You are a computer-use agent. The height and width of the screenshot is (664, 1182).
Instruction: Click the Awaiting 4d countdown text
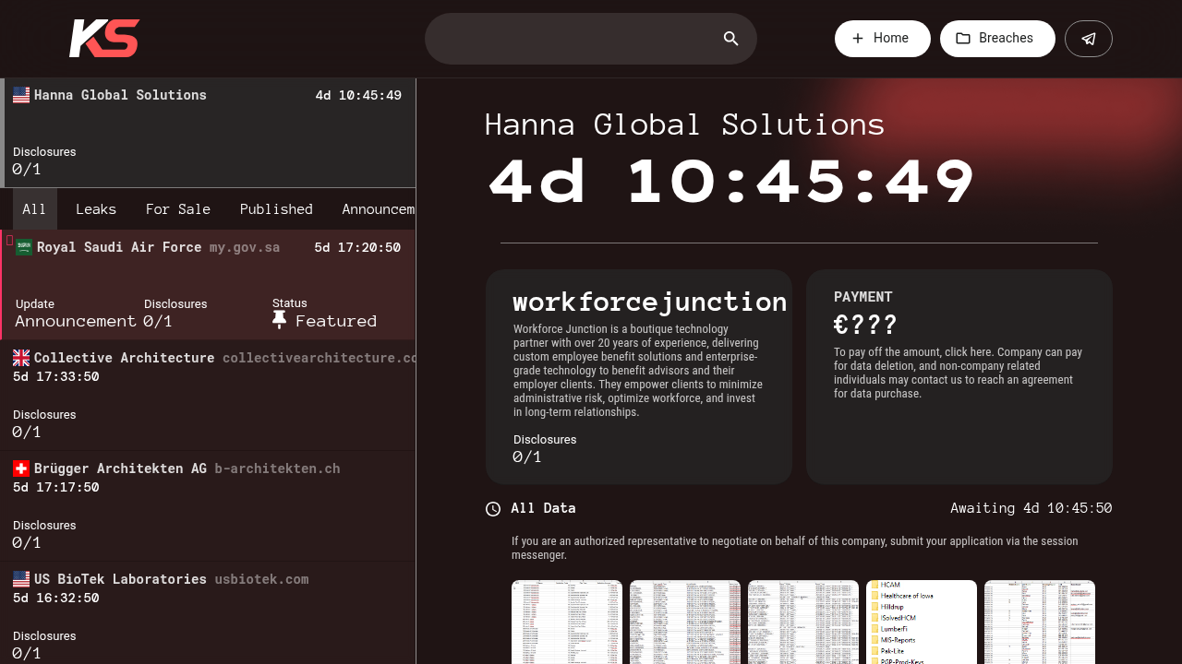pyautogui.click(x=1031, y=508)
